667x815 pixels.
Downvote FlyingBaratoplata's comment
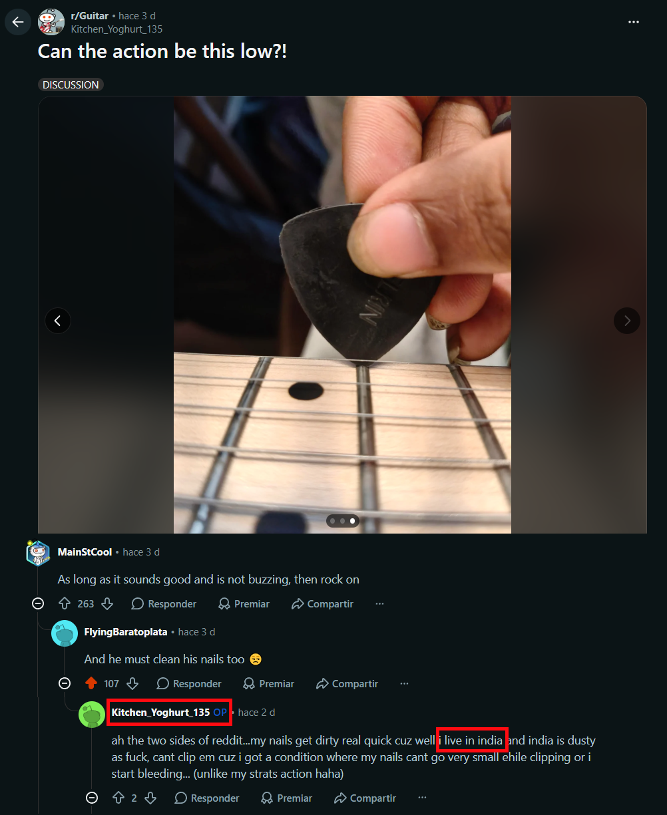[132, 684]
